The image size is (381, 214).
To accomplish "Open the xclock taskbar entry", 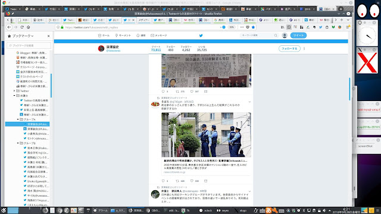I will coord(205,210).
